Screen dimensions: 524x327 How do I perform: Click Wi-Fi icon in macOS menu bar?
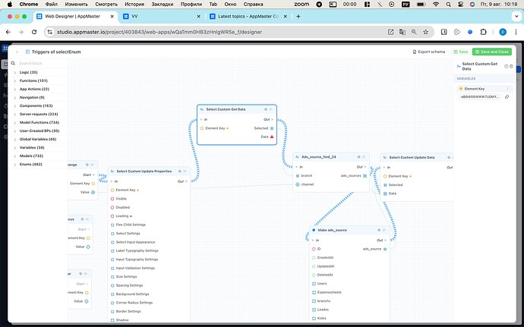click(x=436, y=5)
